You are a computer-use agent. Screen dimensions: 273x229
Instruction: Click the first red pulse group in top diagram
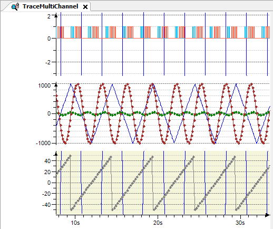coord(61,32)
